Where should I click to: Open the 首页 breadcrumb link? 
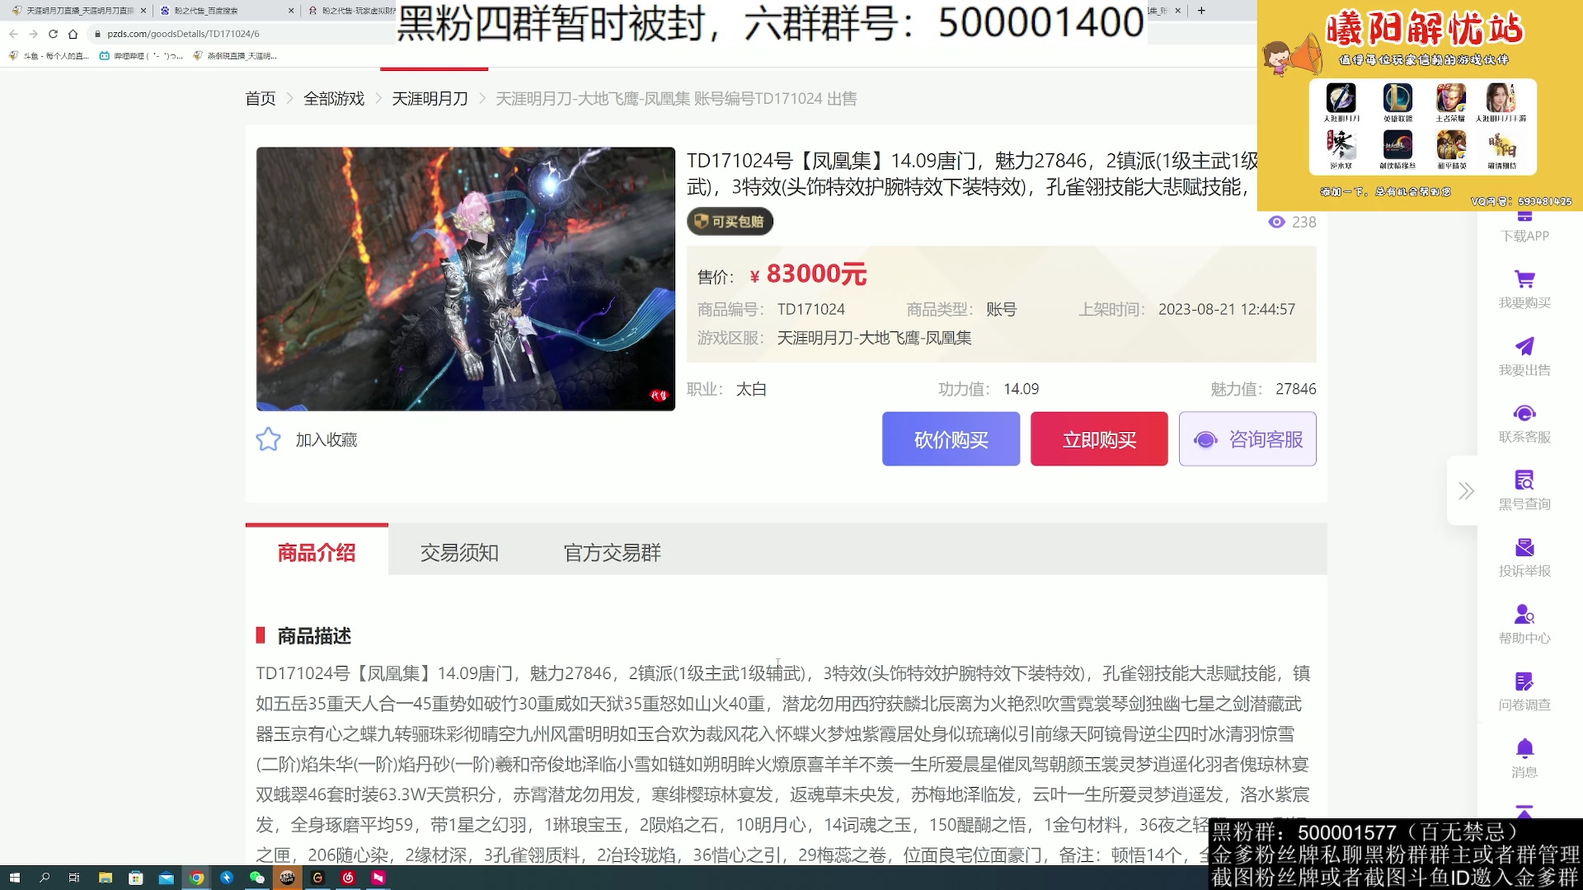tap(260, 98)
